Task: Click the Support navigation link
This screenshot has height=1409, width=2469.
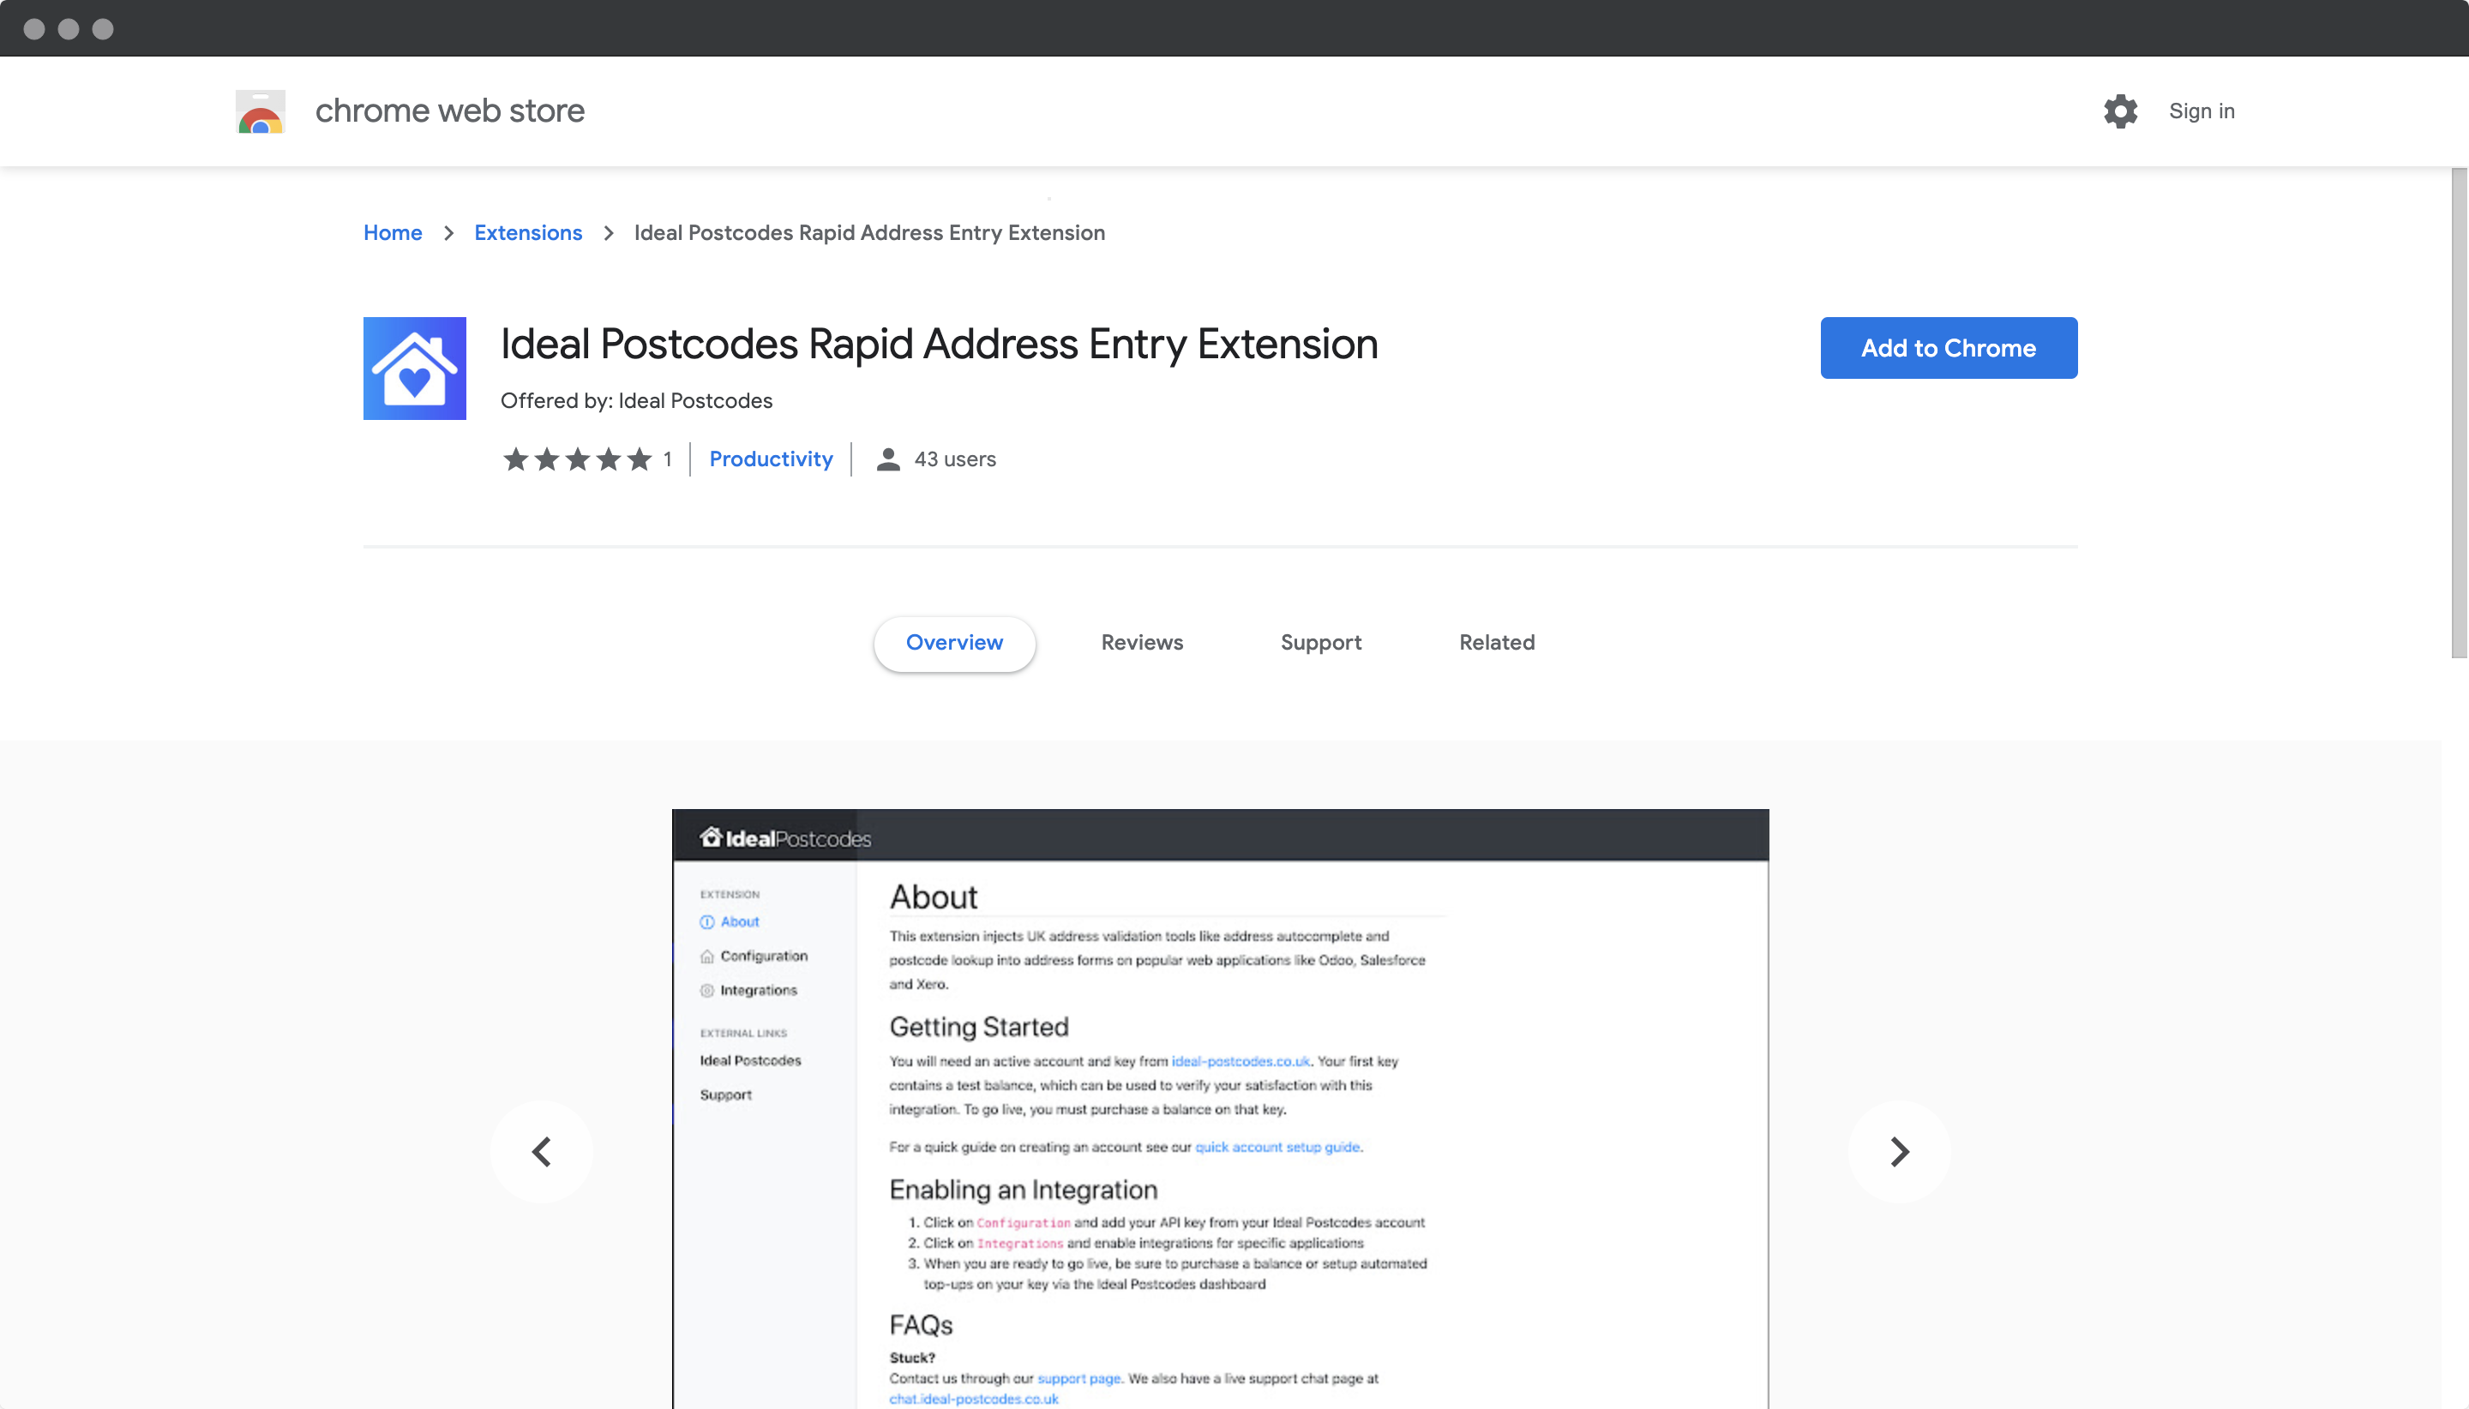Action: [1321, 643]
